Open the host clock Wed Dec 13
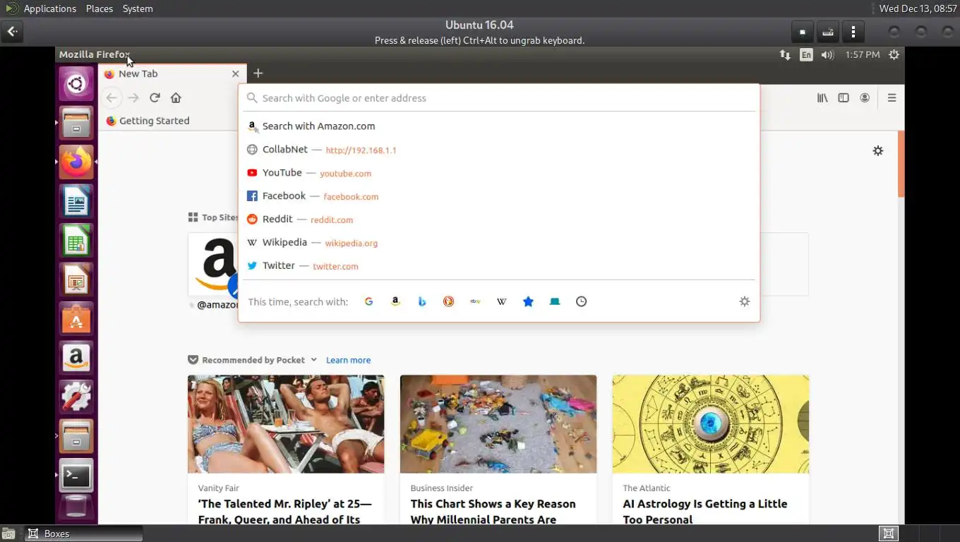The image size is (960, 542). click(x=918, y=8)
